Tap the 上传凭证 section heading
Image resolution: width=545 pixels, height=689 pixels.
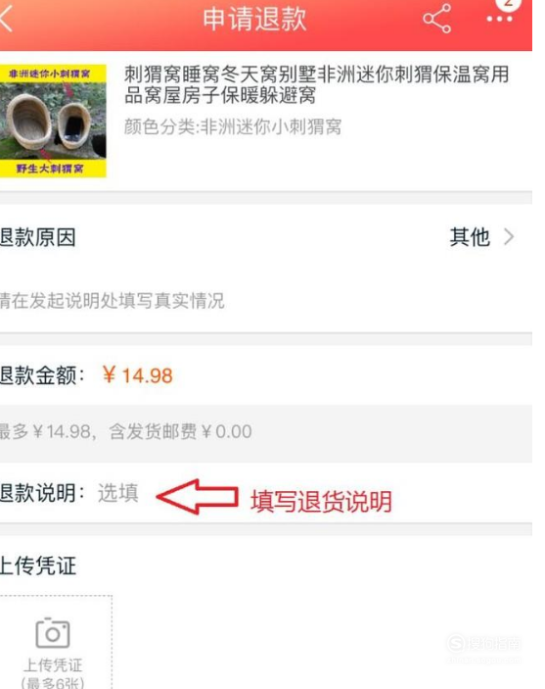point(38,566)
